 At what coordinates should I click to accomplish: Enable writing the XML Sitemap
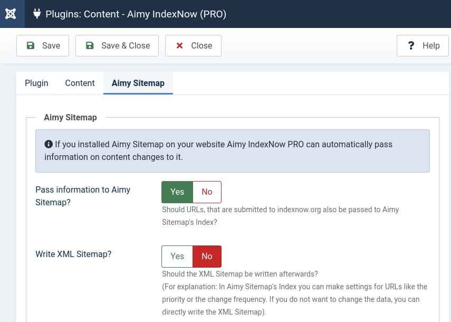[x=177, y=256]
